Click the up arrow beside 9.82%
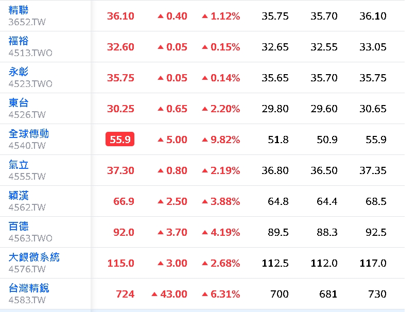 click(x=205, y=140)
